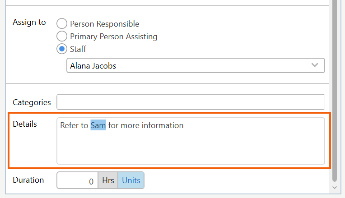The width and height of the screenshot is (345, 198).
Task: Click the highlighted word Sam
Action: coord(98,125)
